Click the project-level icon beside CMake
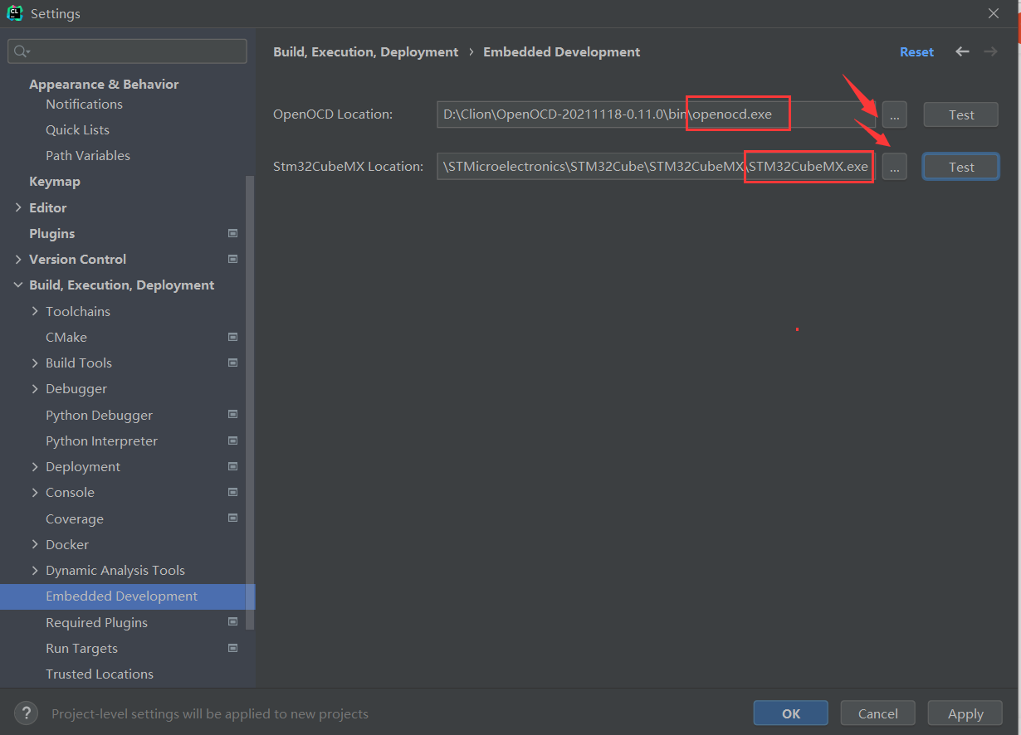Viewport: 1021px width, 735px height. tap(233, 338)
